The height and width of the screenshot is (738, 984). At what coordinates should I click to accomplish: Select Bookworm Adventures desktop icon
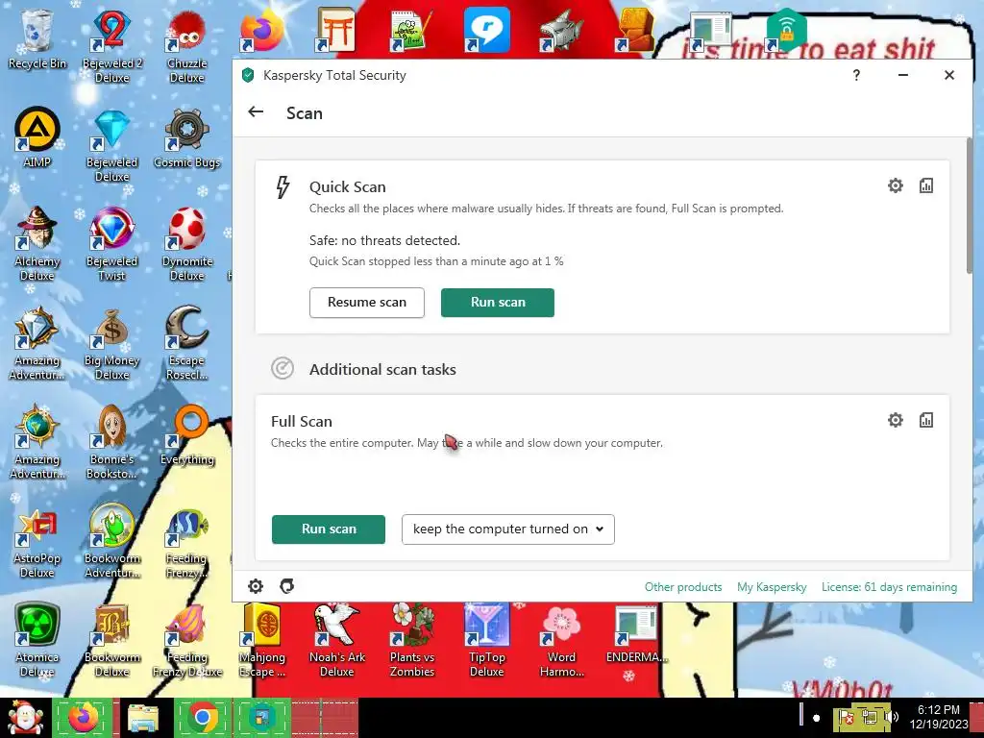pos(111,540)
